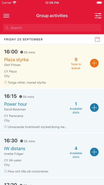View the 9 Total in queue counter

[x=76, y=63]
